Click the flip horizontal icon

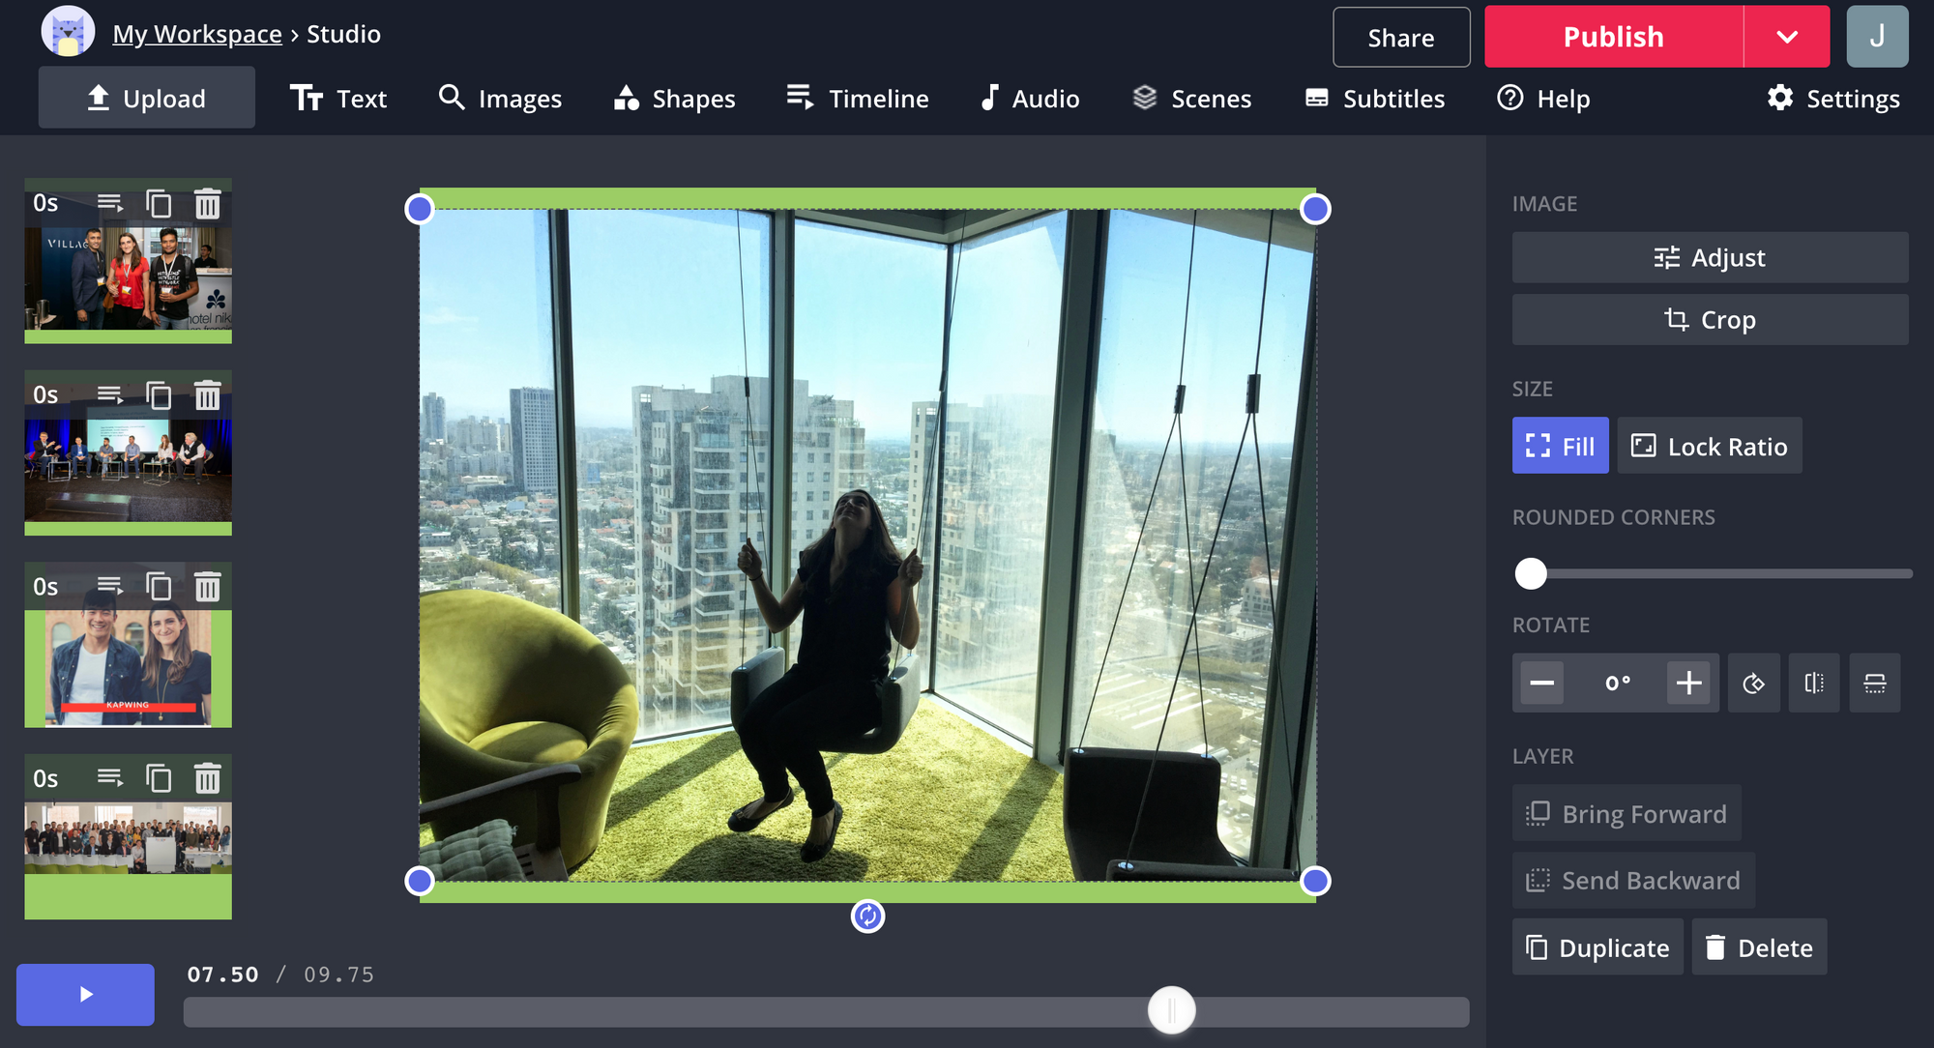pos(1814,684)
